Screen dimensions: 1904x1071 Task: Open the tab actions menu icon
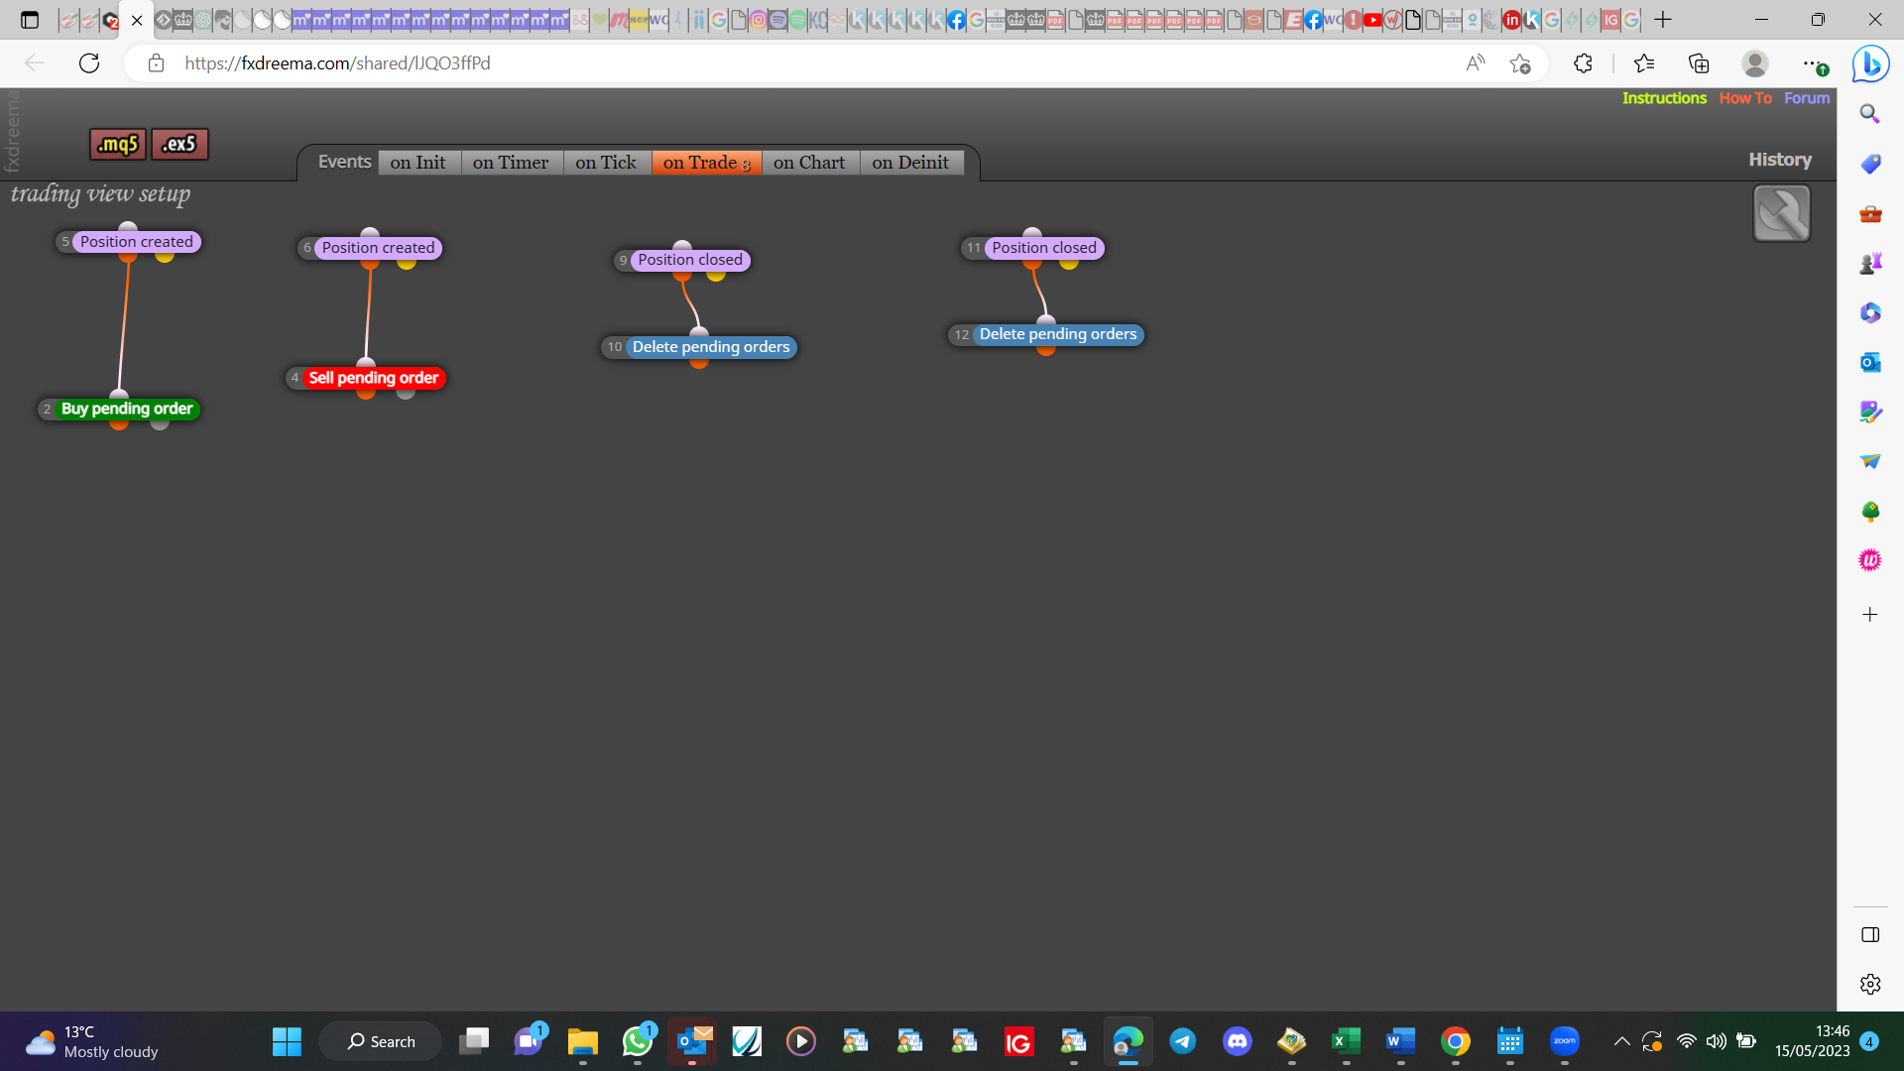(x=30, y=20)
